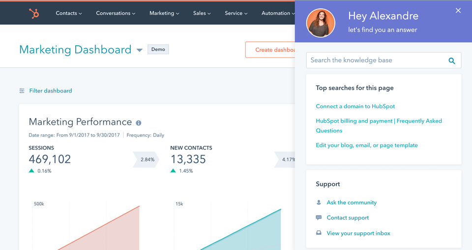
Task: Click the Date range text for September 2017
Action: [74, 135]
